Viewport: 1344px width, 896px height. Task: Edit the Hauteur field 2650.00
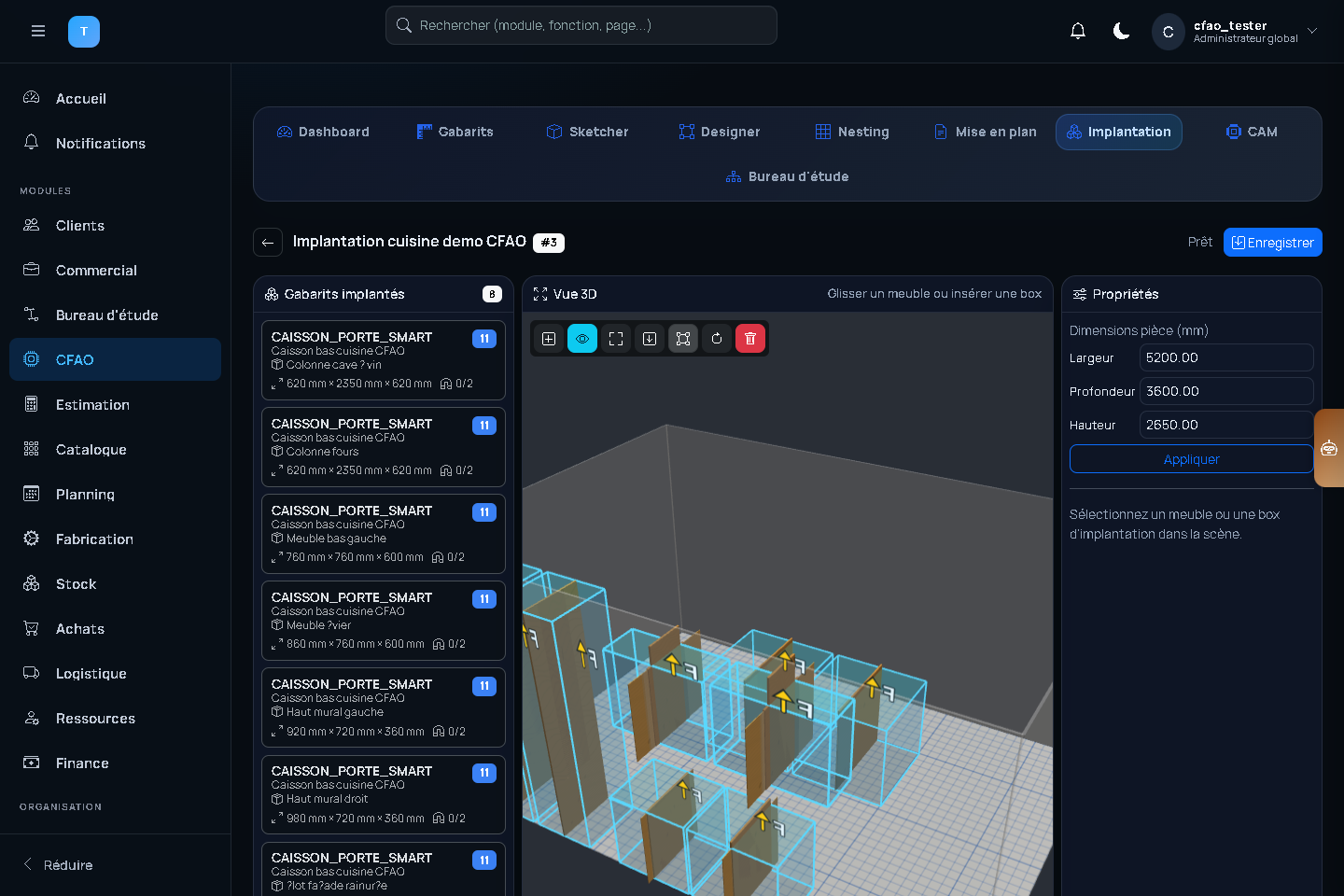pyautogui.click(x=1226, y=425)
